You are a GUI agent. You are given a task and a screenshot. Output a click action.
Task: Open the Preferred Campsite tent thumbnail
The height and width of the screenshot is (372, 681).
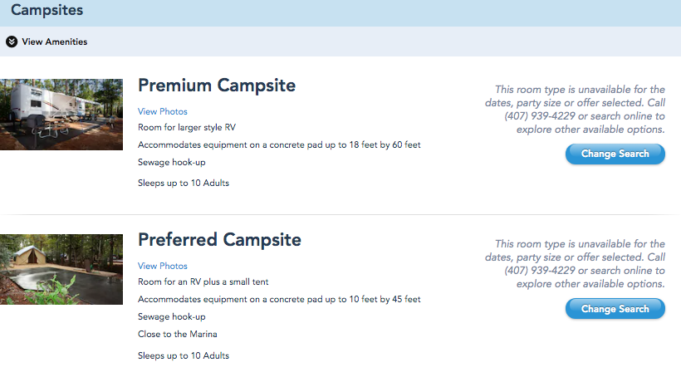(61, 268)
